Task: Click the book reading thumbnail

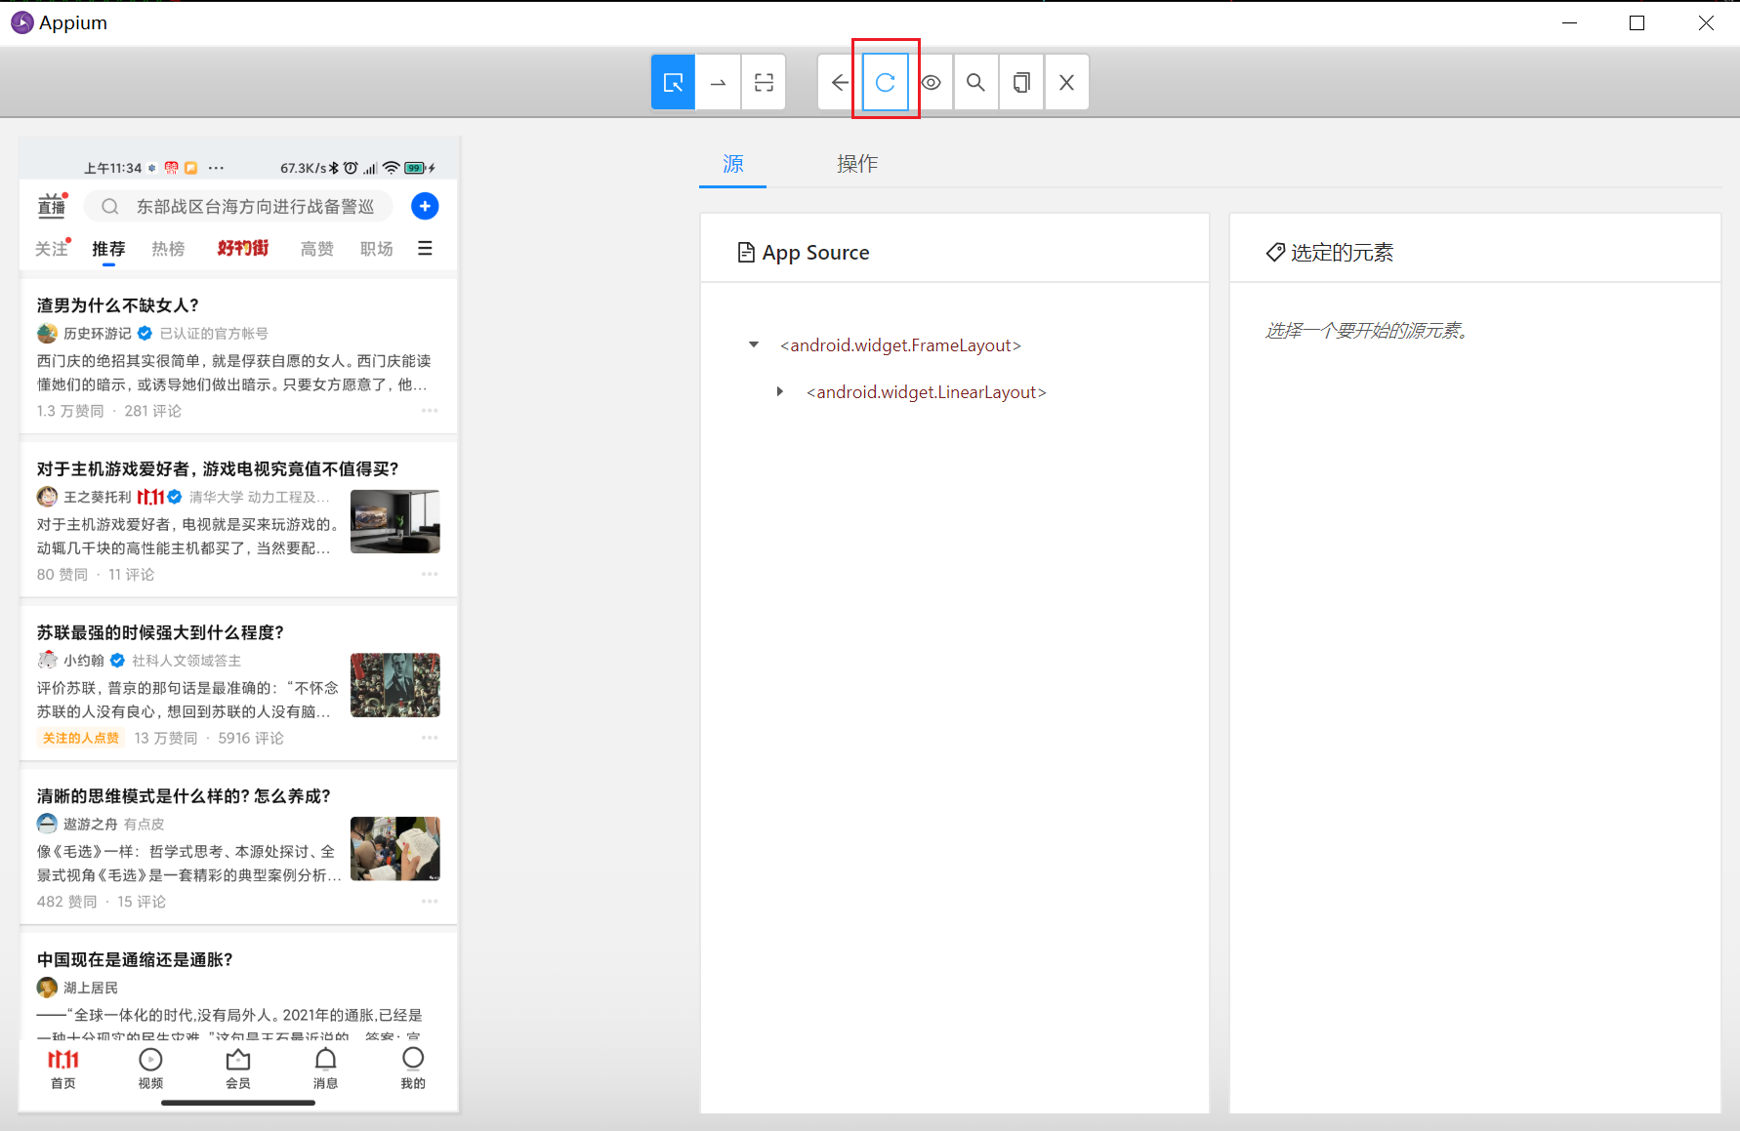Action: click(395, 849)
